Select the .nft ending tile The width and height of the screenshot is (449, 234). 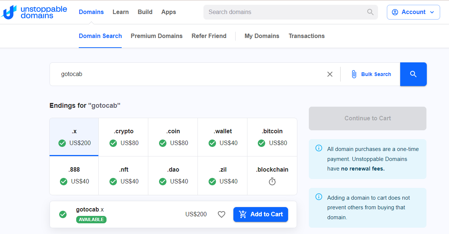(x=124, y=176)
